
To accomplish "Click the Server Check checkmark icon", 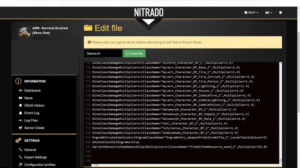I will coord(21,128).
